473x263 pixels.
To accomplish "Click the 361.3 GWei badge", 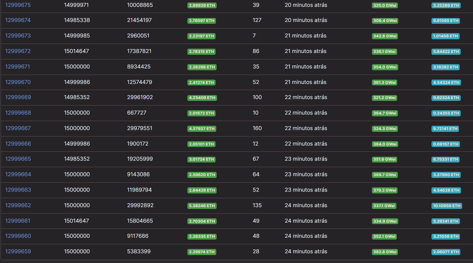I will pos(385,83).
